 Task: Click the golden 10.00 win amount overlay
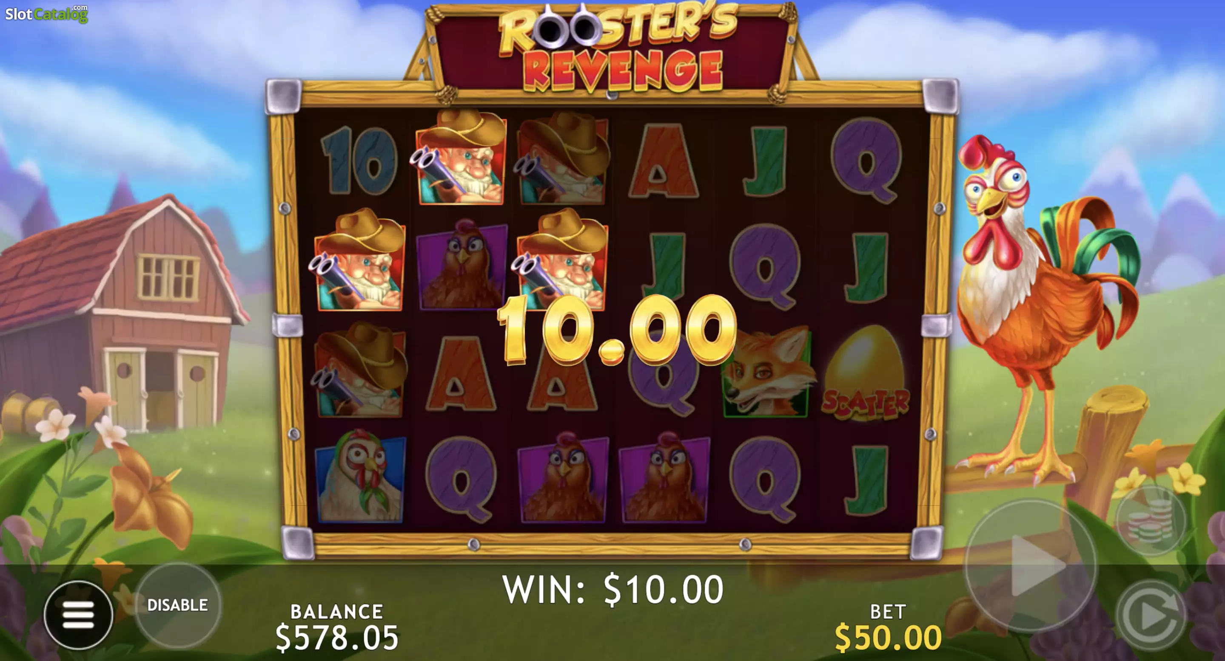coord(616,330)
